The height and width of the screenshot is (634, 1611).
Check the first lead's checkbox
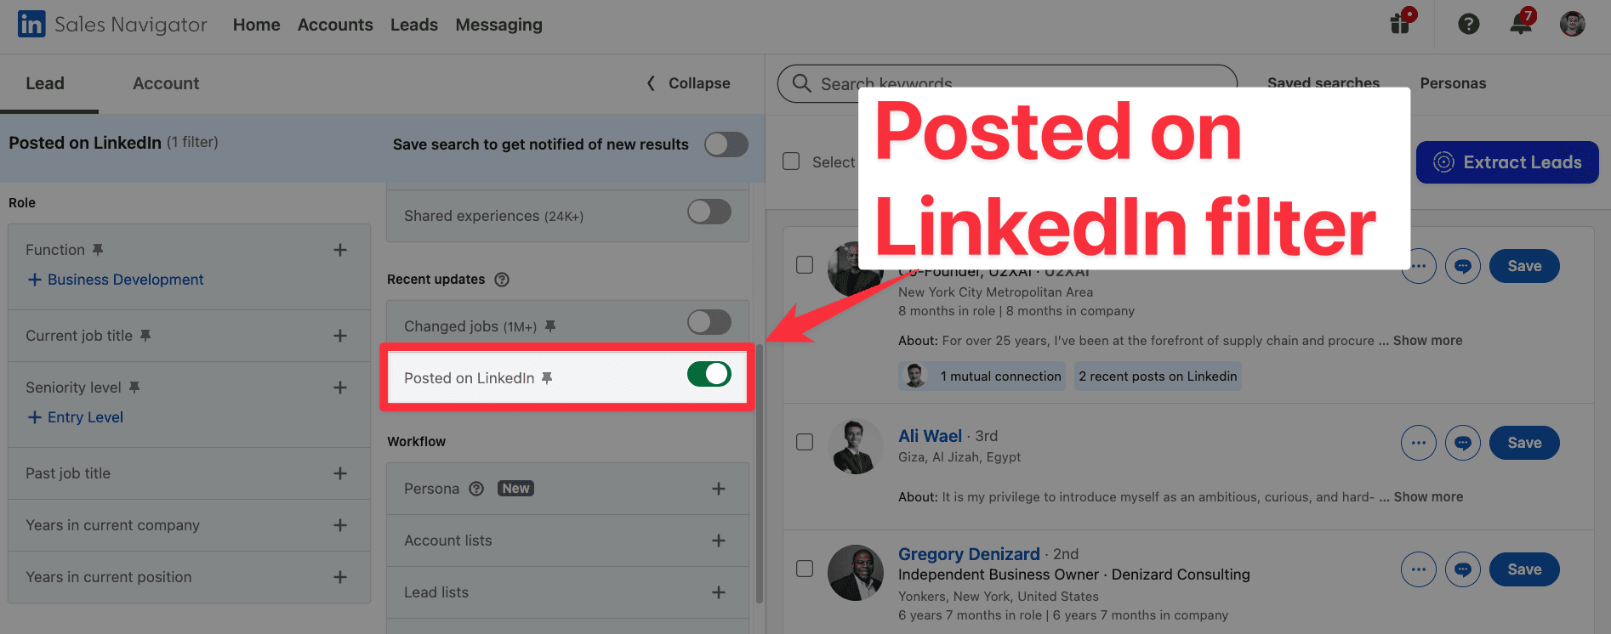coord(805,265)
